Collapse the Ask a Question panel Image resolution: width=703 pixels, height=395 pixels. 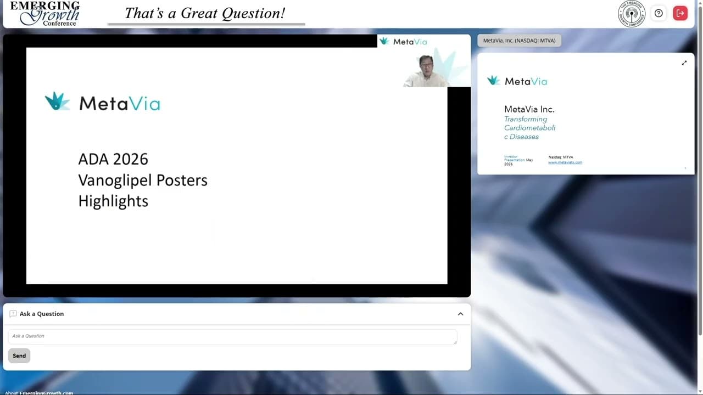[x=460, y=314]
